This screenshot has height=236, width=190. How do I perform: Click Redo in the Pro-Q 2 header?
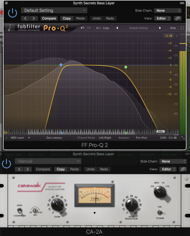[x=110, y=18]
